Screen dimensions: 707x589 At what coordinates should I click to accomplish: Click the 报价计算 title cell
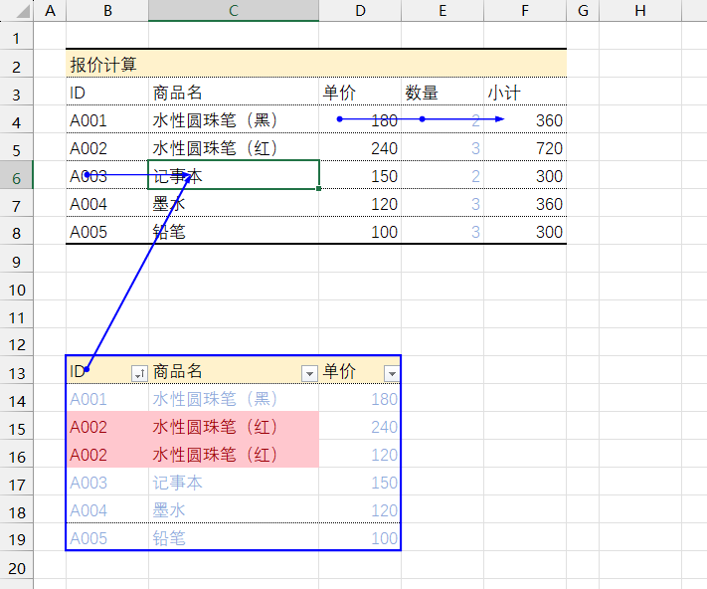[x=104, y=65]
